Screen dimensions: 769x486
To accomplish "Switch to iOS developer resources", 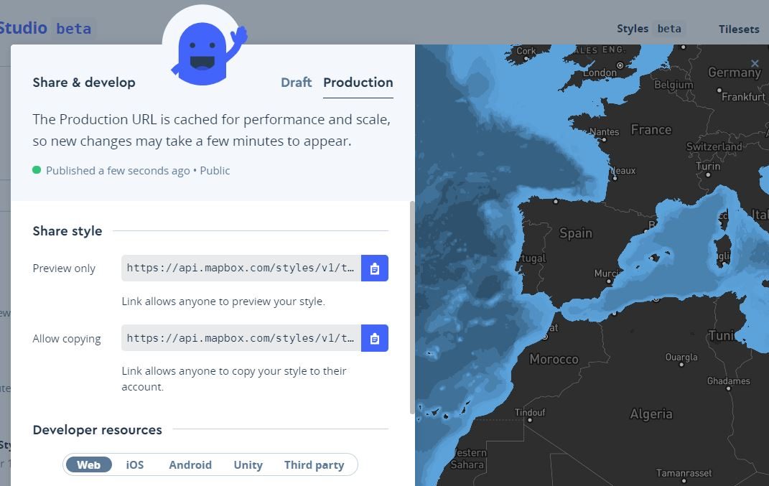I will pos(135,464).
